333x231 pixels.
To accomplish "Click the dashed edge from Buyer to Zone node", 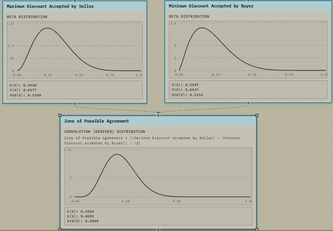I will pyautogui.click(x=204, y=109).
